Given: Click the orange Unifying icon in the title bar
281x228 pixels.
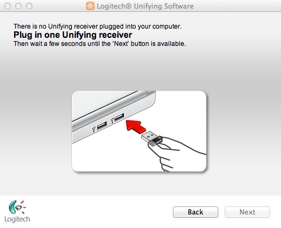Looking at the screenshot, I should pos(90,6).
